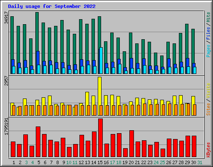Click the 34917 axis value label

7,18
